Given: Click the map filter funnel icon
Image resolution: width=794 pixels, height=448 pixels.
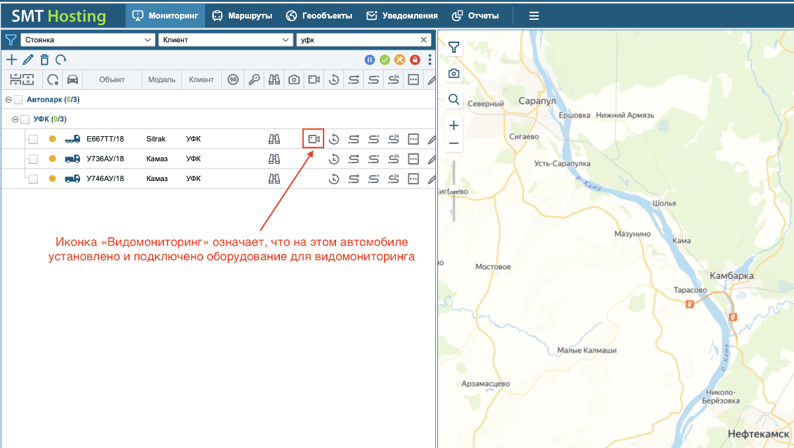Looking at the screenshot, I should point(454,47).
